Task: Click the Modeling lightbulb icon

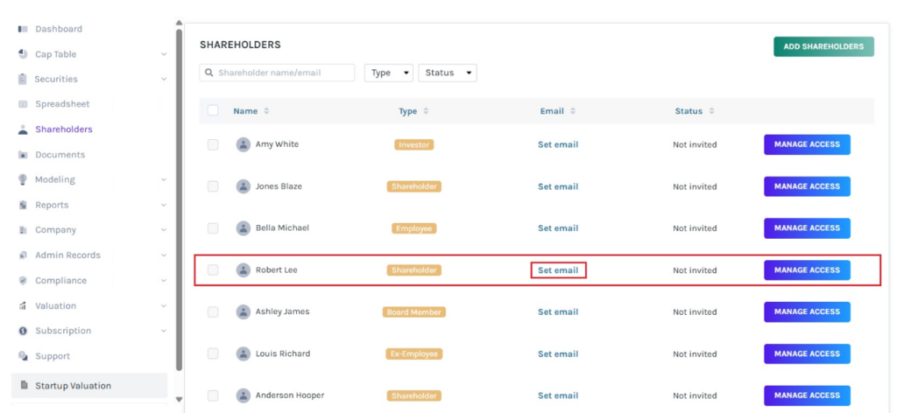Action: point(23,179)
